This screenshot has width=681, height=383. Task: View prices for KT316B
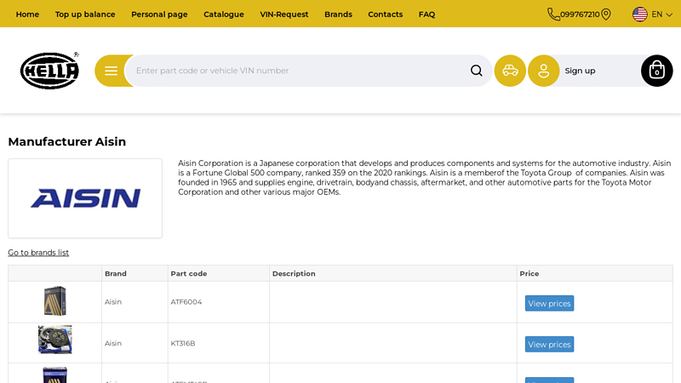(549, 344)
